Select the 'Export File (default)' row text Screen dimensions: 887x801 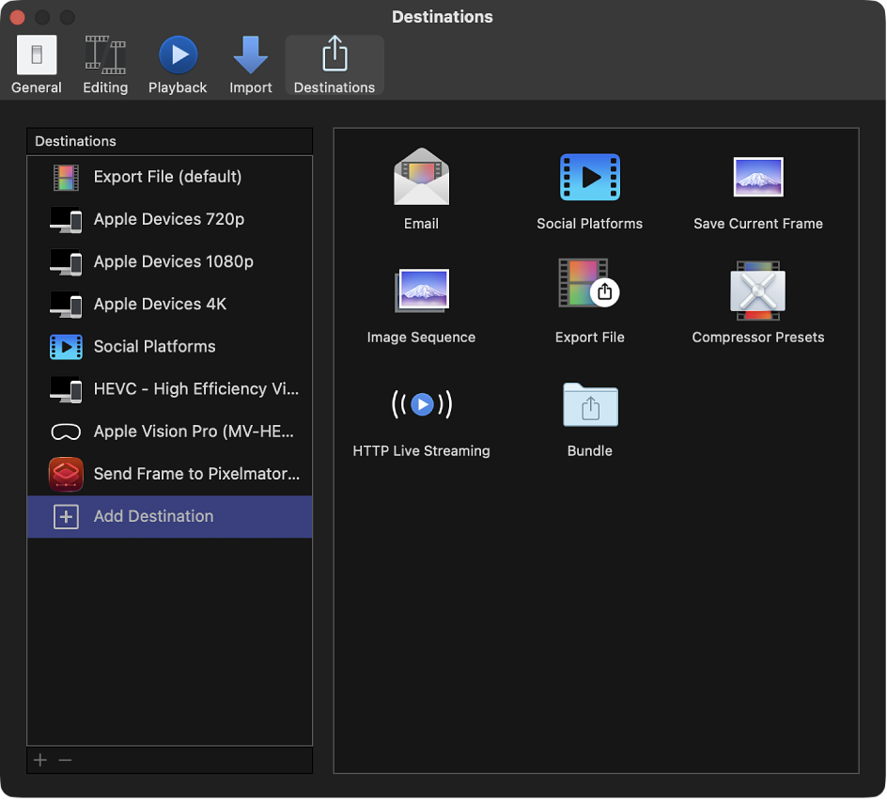pyautogui.click(x=167, y=177)
